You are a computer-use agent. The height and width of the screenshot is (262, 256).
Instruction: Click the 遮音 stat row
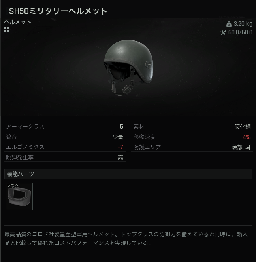tap(64, 137)
